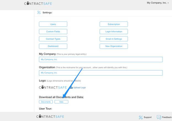Create a New Organization
This screenshot has height=121, width=172.
click(114, 46)
